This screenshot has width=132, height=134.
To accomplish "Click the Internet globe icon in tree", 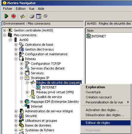I will click(27, 106).
